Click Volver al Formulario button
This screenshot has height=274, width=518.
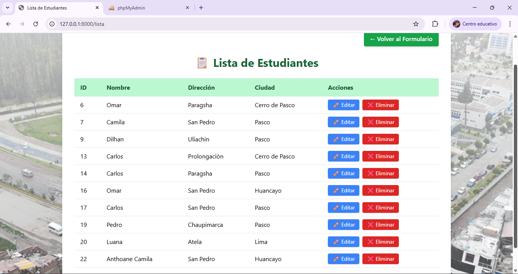tap(401, 39)
